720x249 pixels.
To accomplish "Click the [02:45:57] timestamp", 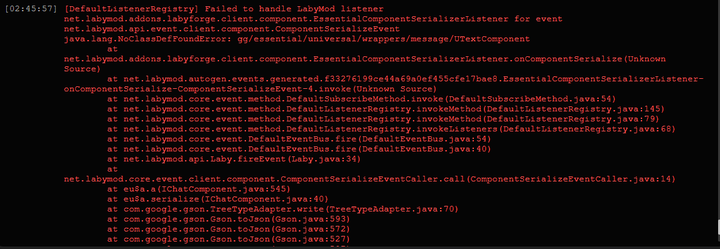I will [x=31, y=9].
